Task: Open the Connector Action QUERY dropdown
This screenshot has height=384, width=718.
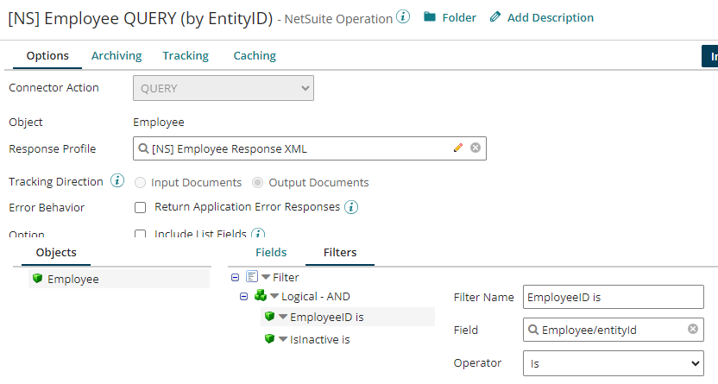Action: (223, 88)
